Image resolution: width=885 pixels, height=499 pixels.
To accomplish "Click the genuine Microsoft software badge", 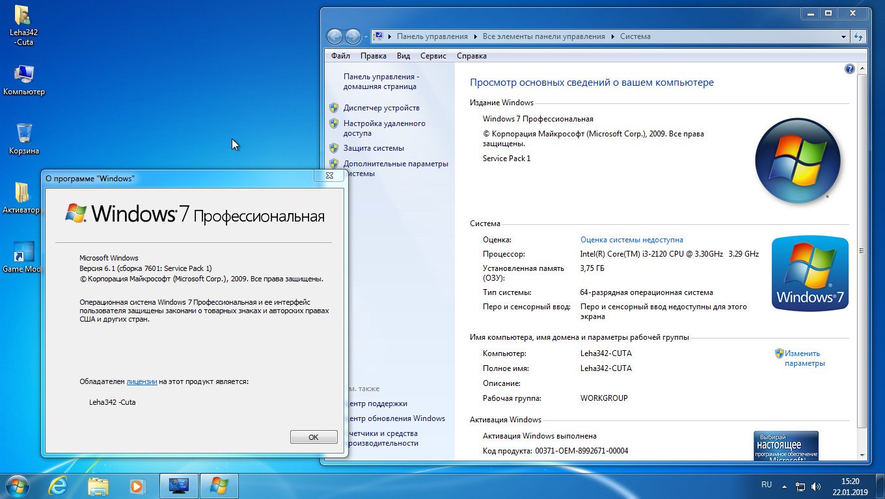I will [x=785, y=446].
